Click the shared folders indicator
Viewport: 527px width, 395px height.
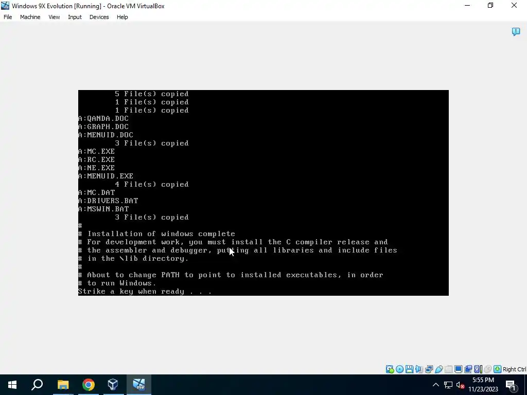point(448,369)
